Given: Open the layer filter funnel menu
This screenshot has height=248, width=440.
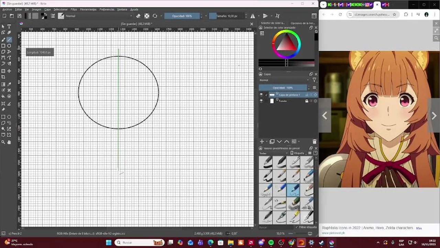Looking at the screenshot, I should tap(314, 80).
